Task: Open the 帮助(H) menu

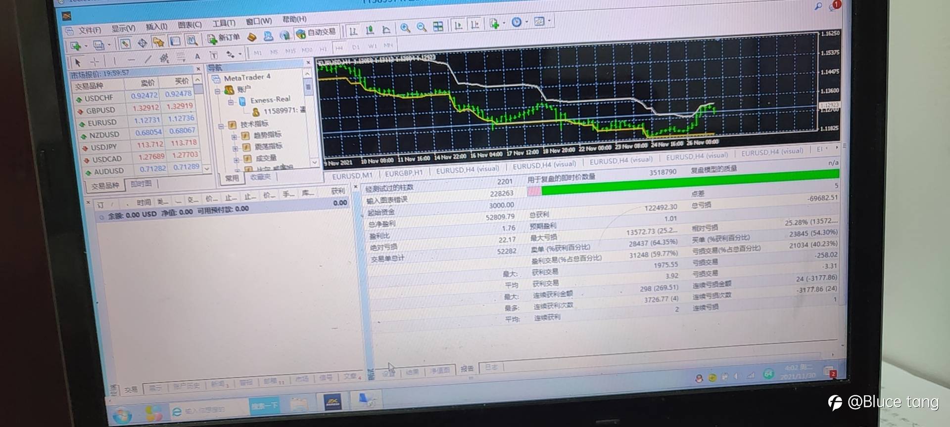Action: [x=294, y=19]
